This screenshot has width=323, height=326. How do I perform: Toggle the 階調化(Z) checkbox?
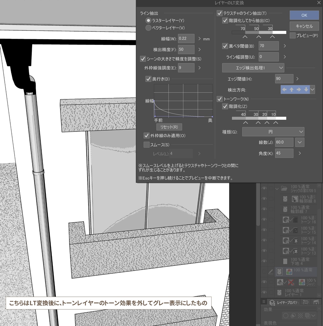click(225, 106)
